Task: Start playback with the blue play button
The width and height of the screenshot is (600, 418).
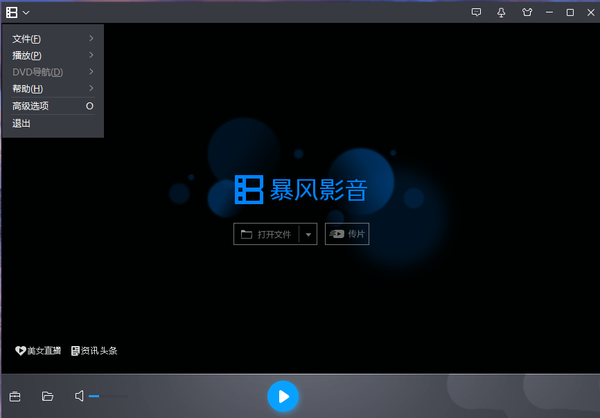Action: pos(283,397)
